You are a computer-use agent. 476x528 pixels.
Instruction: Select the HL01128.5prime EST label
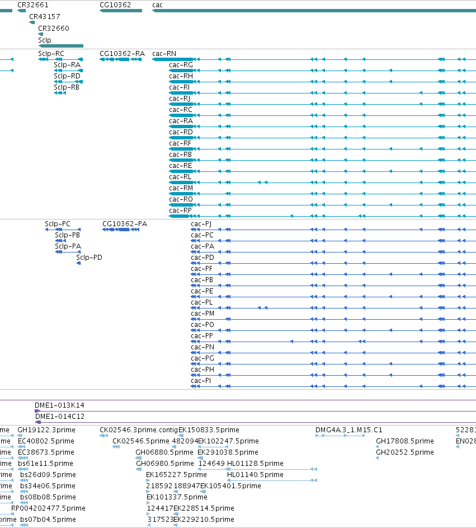[255, 464]
